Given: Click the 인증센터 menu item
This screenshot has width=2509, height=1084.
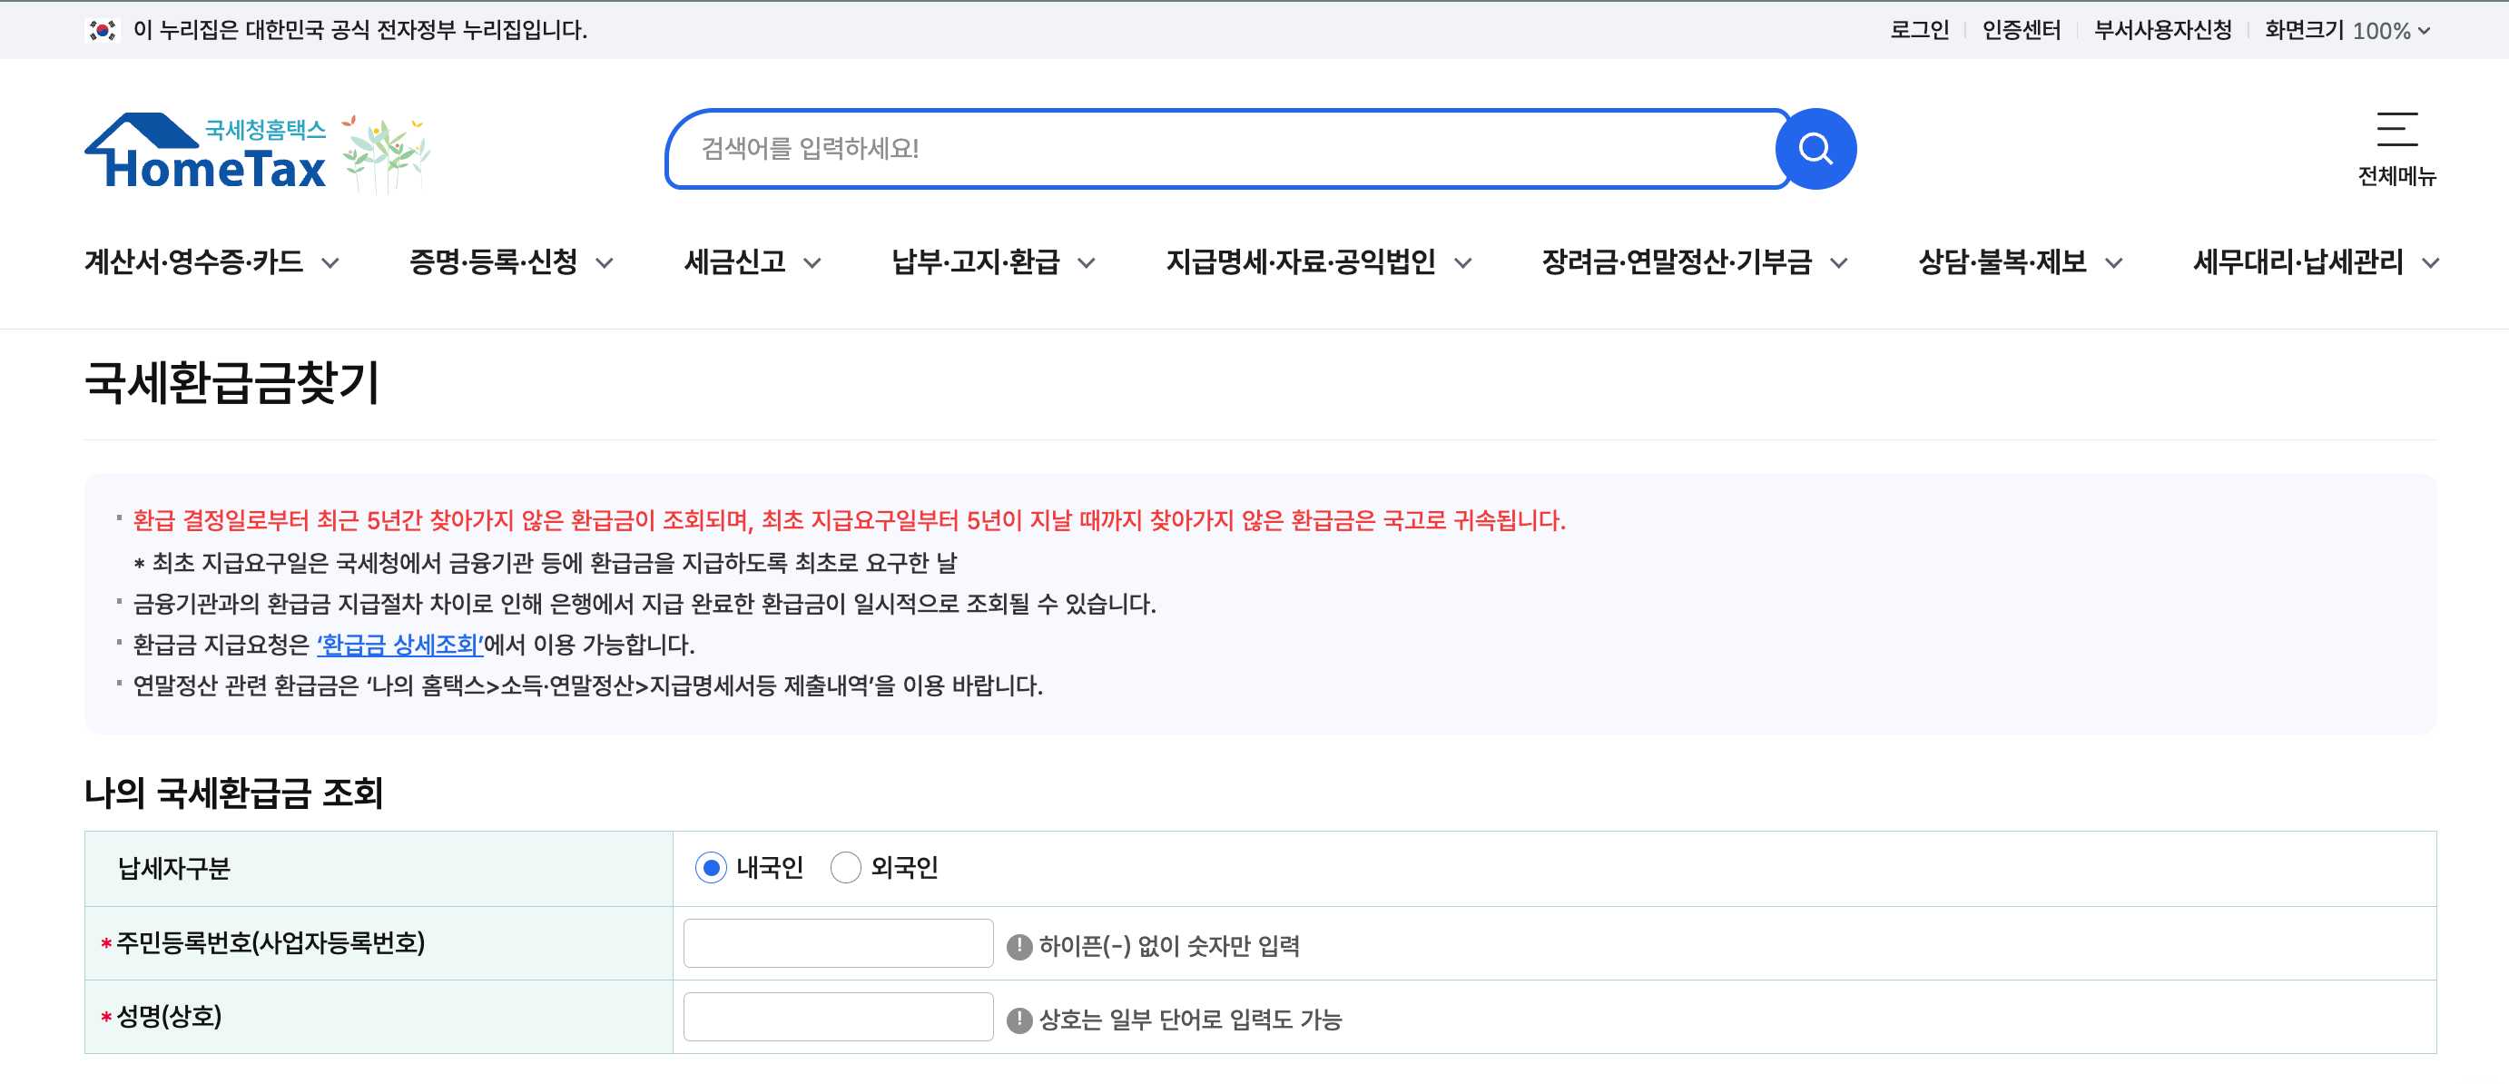Looking at the screenshot, I should pos(2020,30).
